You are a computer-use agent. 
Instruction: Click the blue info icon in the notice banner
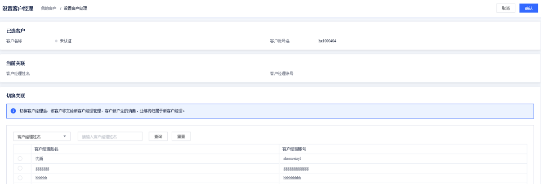(x=14, y=111)
